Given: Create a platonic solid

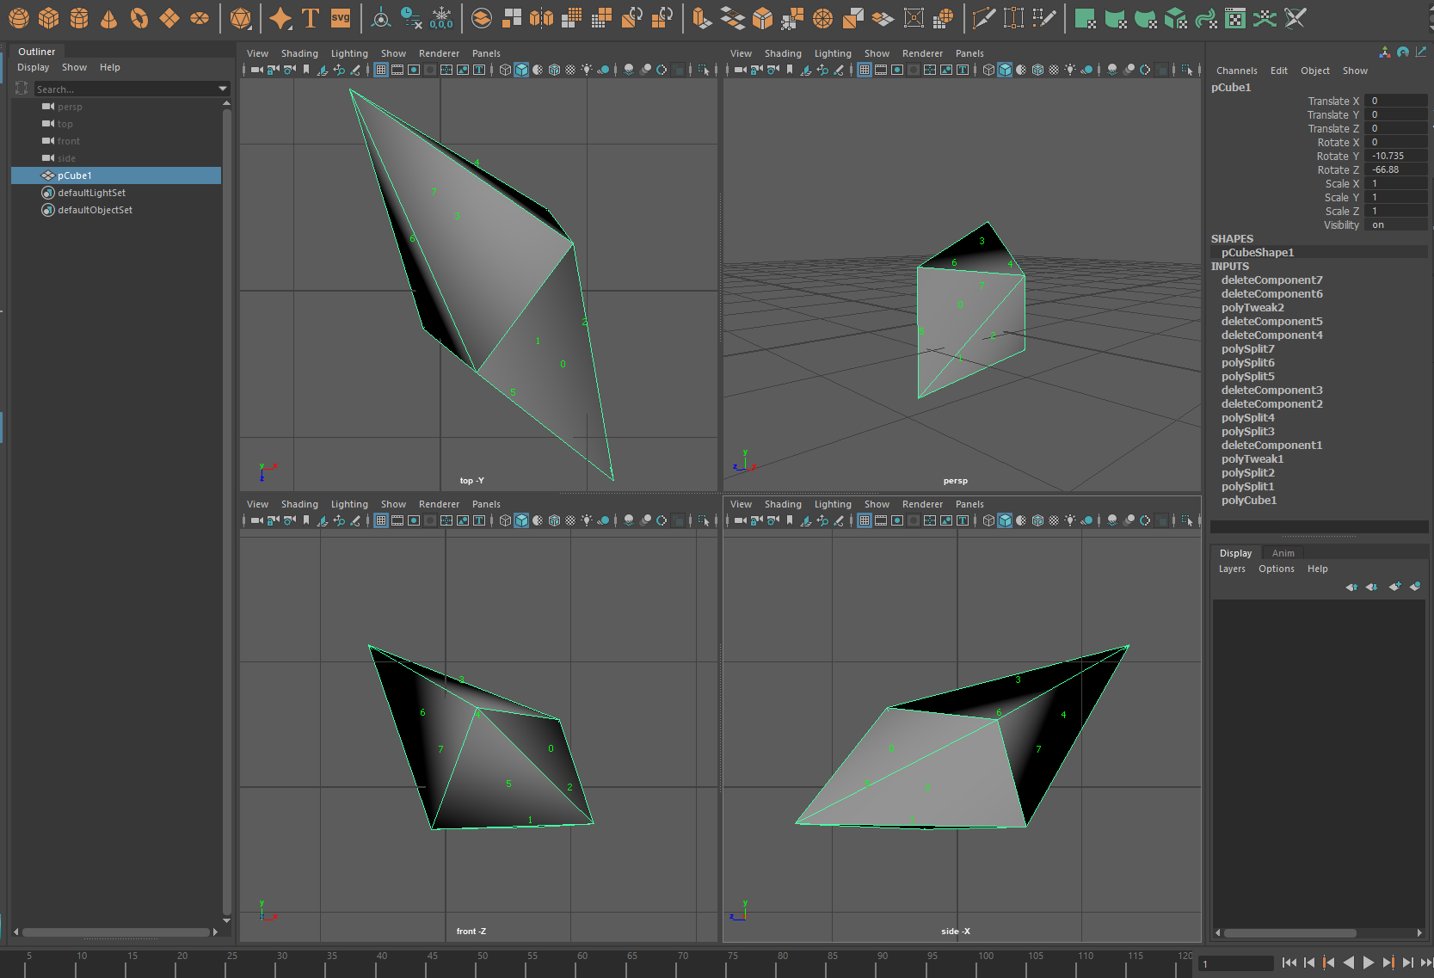Looking at the screenshot, I should [240, 17].
